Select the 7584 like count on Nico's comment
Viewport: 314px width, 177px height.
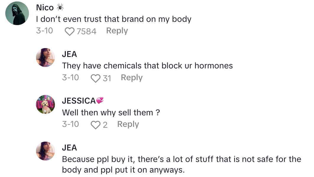[x=86, y=31]
